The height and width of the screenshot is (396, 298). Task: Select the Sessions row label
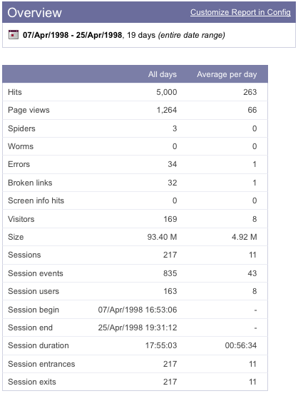coord(24,255)
